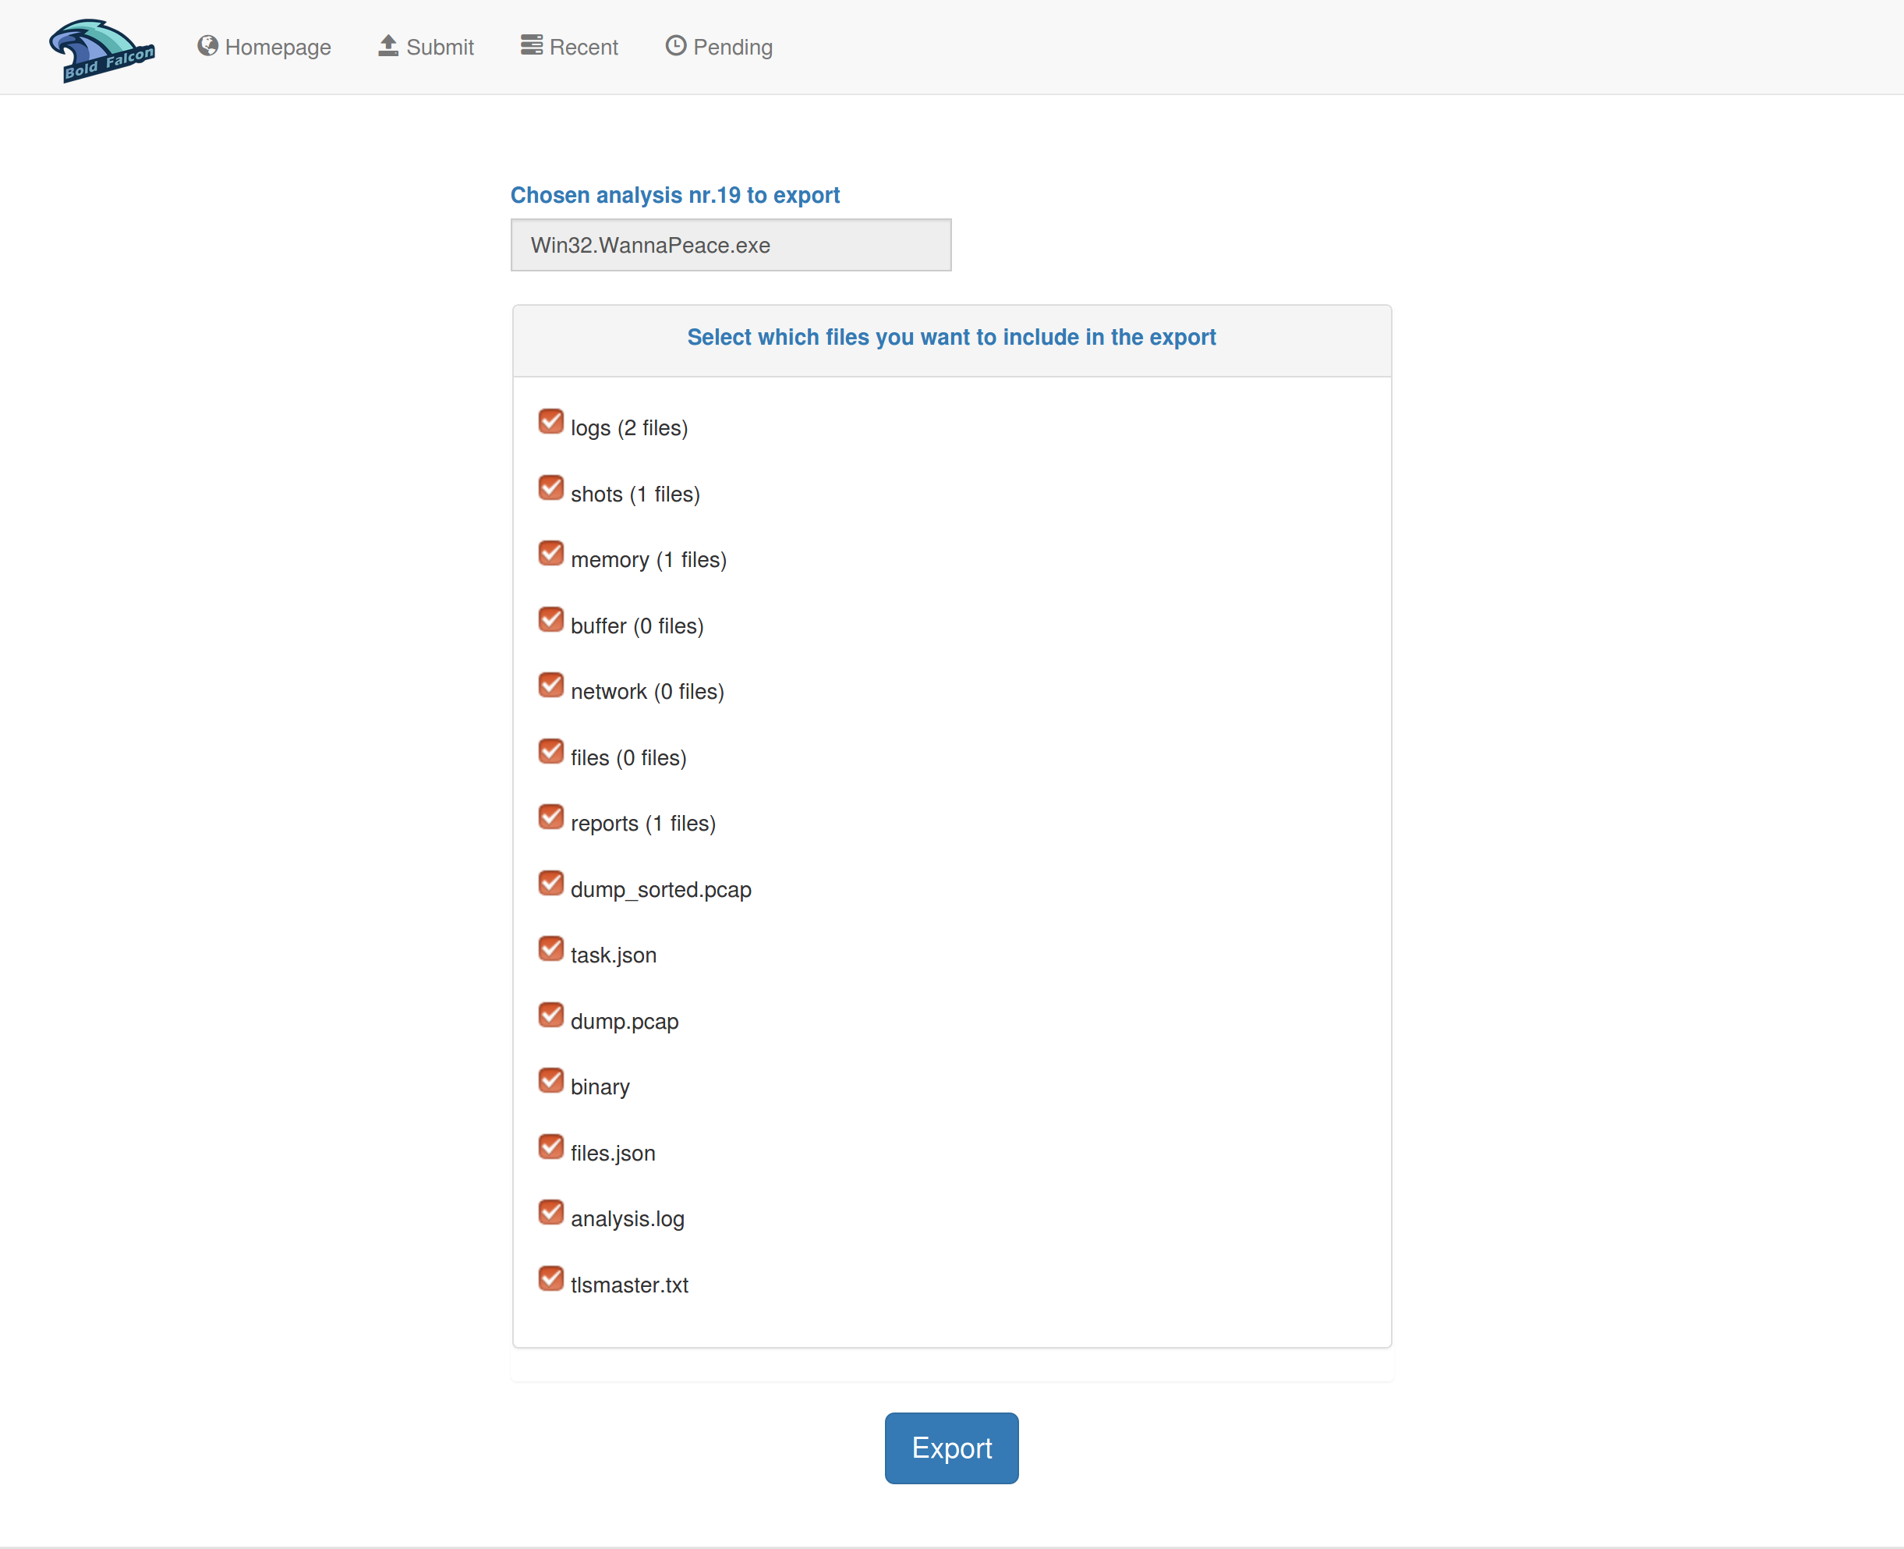
Task: Click the Win32.WannaPeace.exe field
Action: click(x=731, y=246)
